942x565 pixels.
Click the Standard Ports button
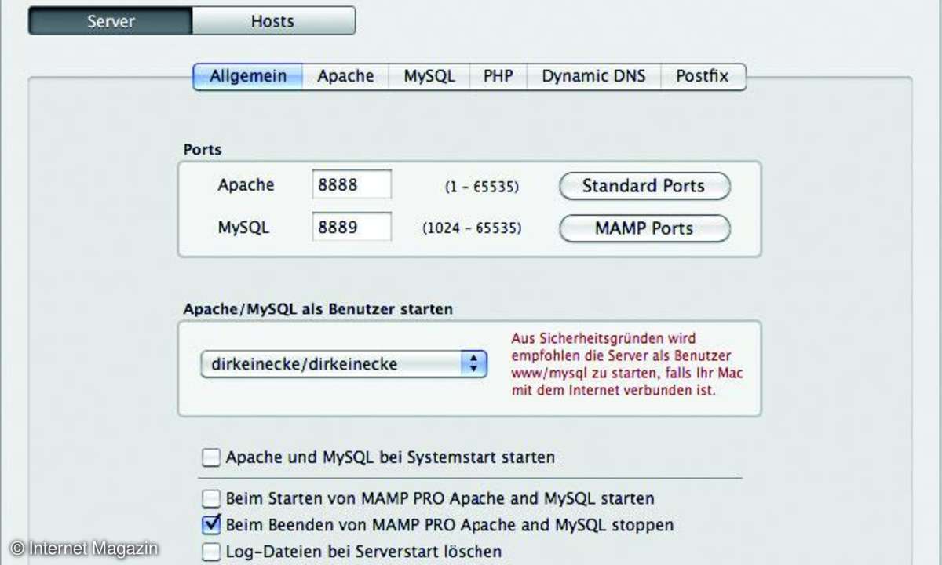point(644,186)
